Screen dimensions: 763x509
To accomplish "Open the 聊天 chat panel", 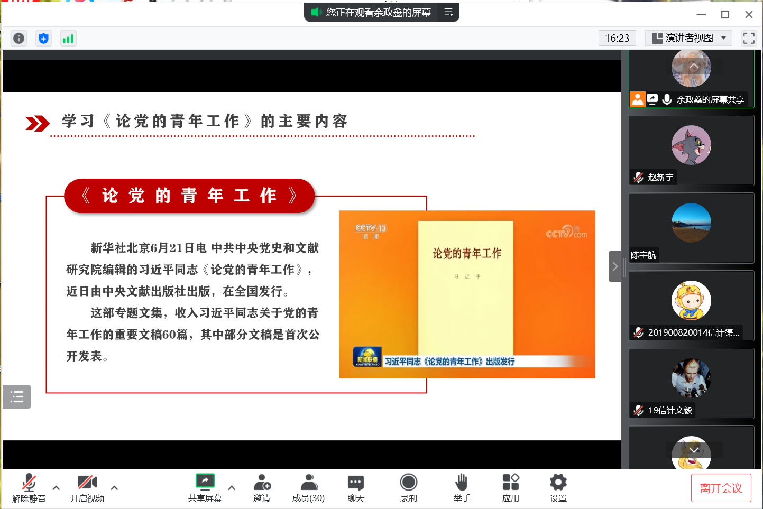I will click(x=355, y=488).
